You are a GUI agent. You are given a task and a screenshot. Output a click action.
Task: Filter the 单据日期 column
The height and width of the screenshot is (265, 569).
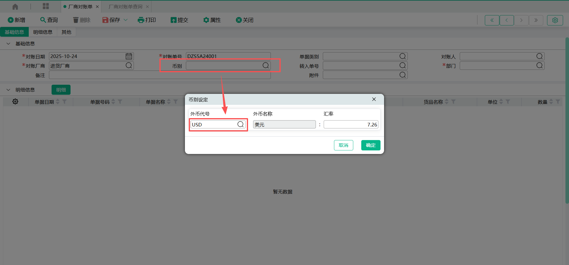point(65,102)
